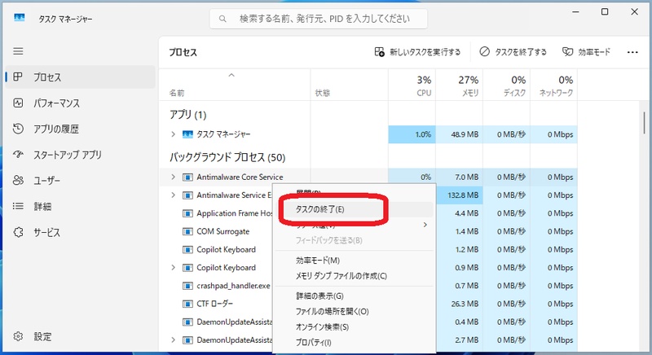652x355 pixels.
Task: Open the more options ellipsis menu
Action: click(632, 52)
